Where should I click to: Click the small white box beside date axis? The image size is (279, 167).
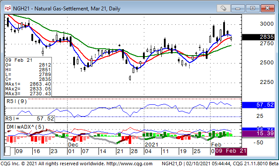tap(7, 151)
